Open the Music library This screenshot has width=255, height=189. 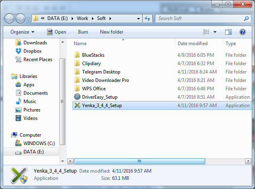[26, 101]
